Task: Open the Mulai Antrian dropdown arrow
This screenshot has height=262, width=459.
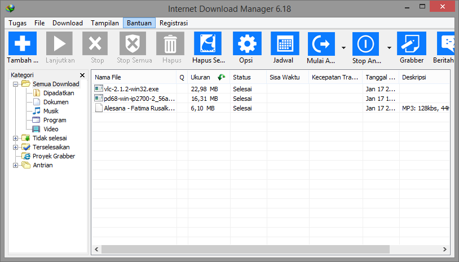Action: tap(343, 48)
